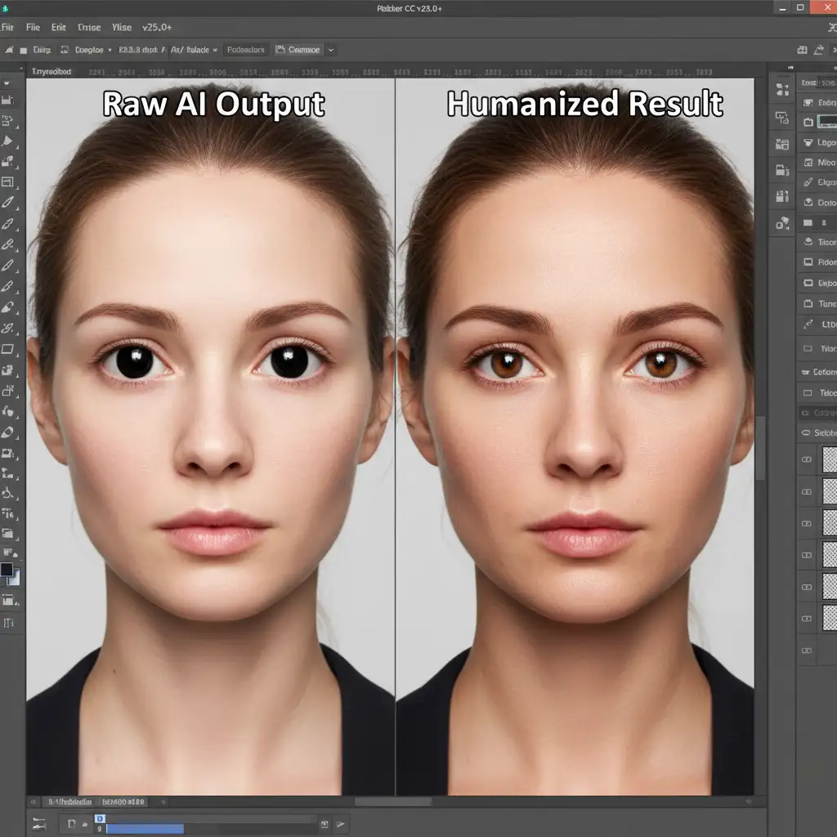The width and height of the screenshot is (837, 837).
Task: Expand the Coeglioe dropdown in the options bar
Action: pyautogui.click(x=110, y=50)
